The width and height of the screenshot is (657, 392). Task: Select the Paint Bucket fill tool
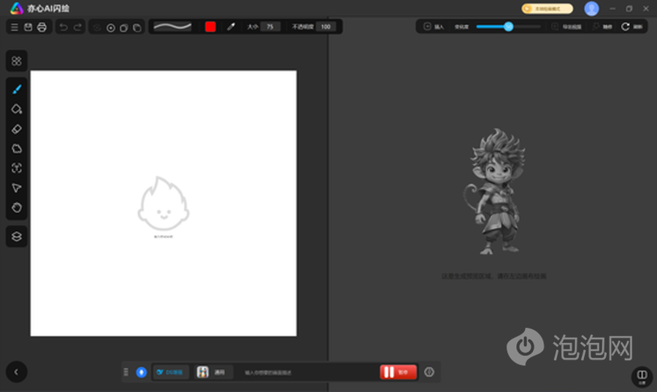pos(16,109)
